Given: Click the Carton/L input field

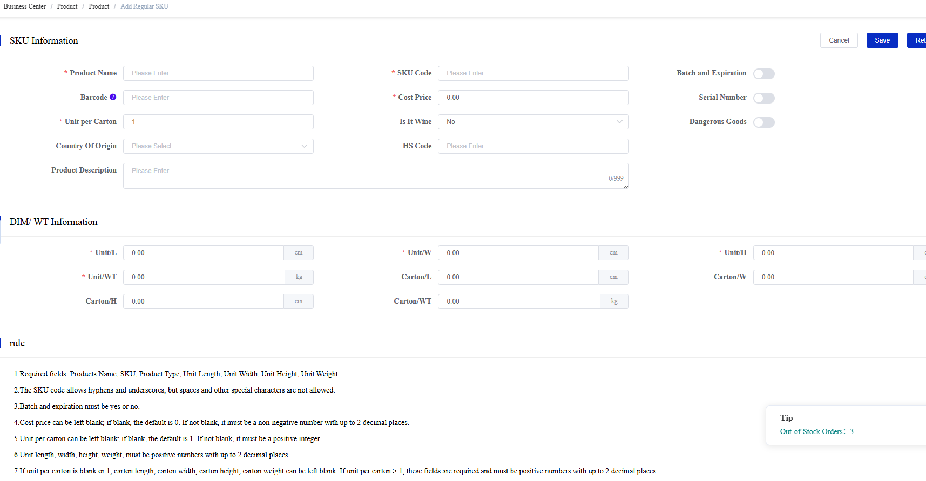Looking at the screenshot, I should [518, 277].
